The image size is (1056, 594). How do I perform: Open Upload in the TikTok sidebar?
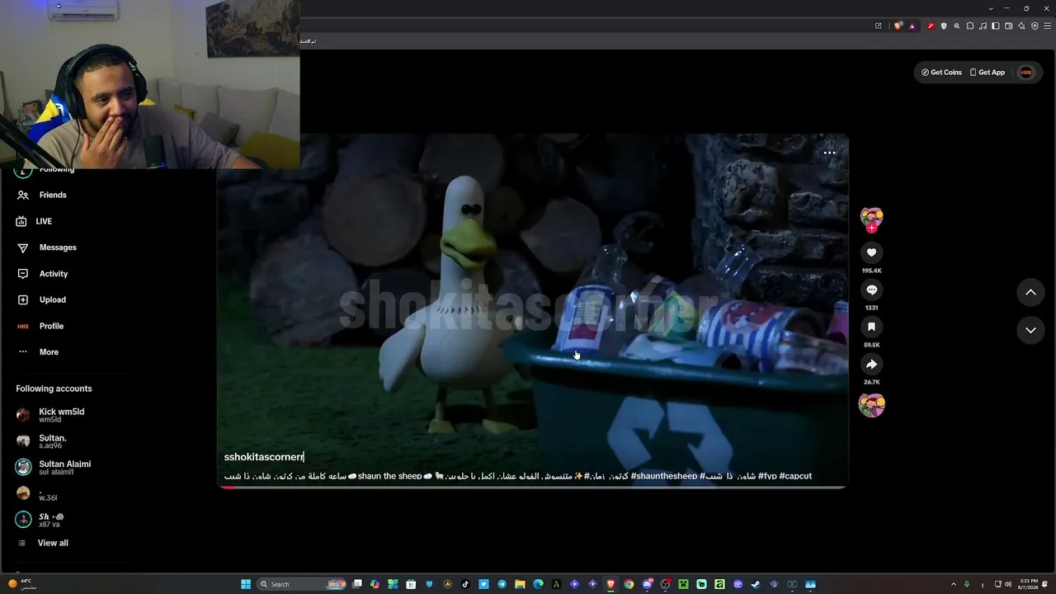click(53, 299)
